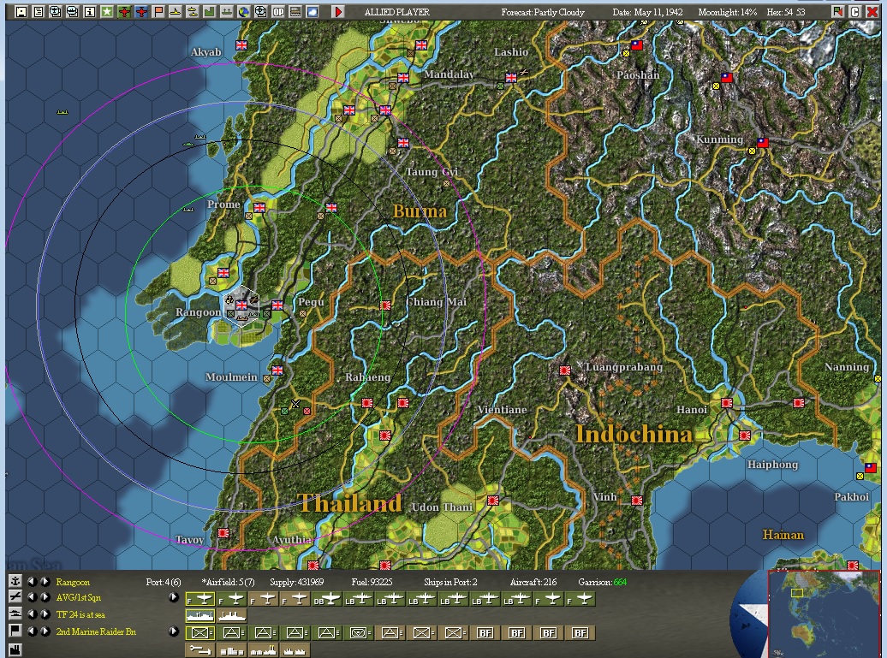The height and width of the screenshot is (658, 887).
Task: Click the Aircraft: 216 text
Action: click(533, 582)
